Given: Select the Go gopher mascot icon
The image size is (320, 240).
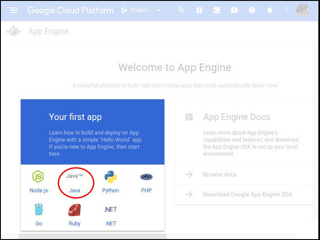Looking at the screenshot, I should (x=39, y=210).
